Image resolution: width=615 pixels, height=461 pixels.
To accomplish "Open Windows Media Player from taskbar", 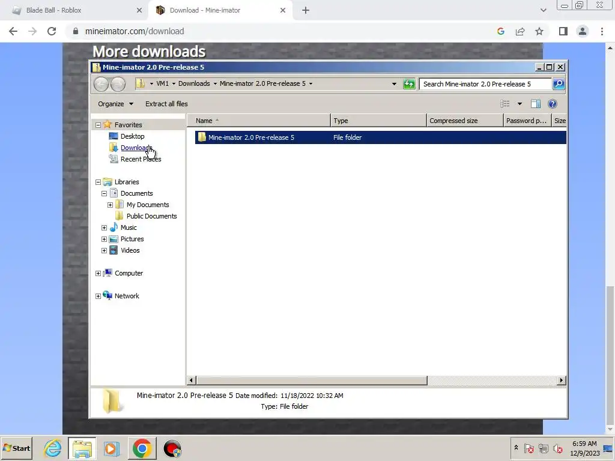I will [112, 448].
